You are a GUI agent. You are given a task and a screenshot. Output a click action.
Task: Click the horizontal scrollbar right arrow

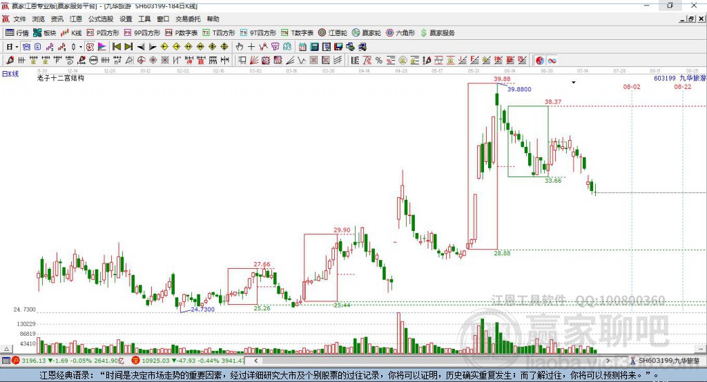coord(608,361)
